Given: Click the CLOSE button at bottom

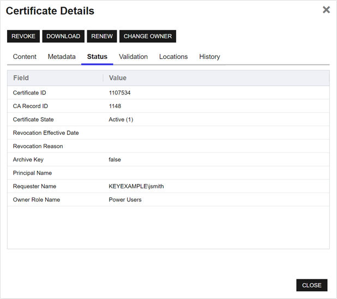Looking at the screenshot, I should click(311, 285).
